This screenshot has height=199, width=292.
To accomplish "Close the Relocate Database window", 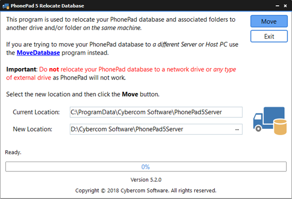I will tap(285, 6).
